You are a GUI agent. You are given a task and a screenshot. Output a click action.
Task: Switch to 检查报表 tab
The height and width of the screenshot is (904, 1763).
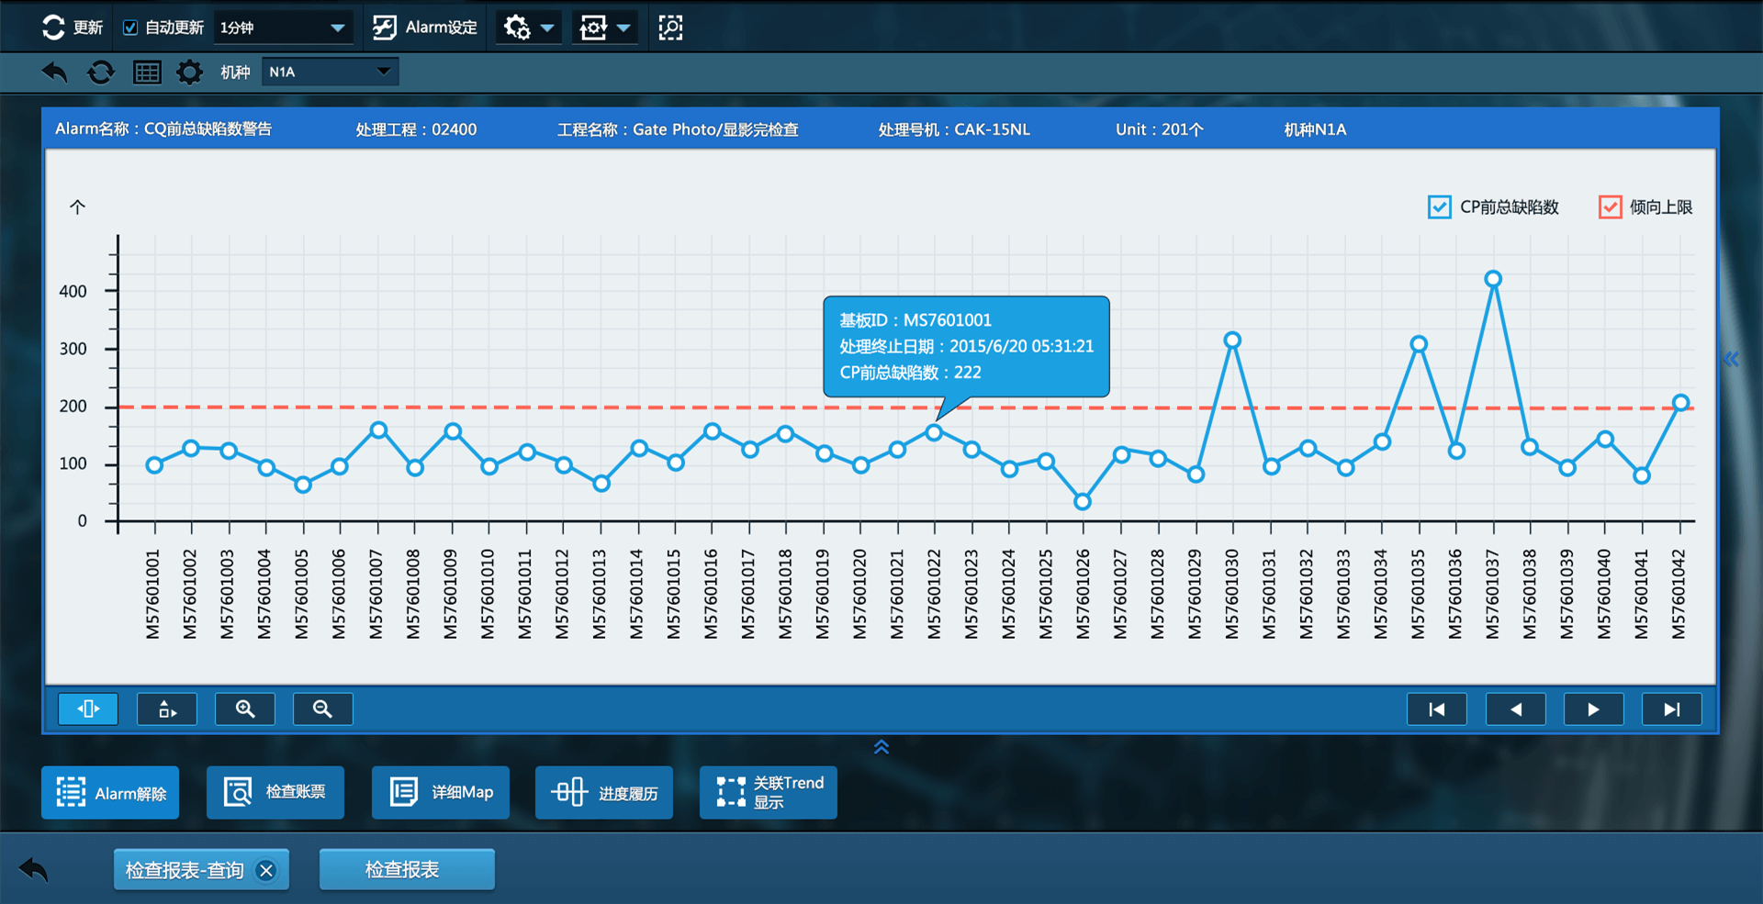click(407, 869)
